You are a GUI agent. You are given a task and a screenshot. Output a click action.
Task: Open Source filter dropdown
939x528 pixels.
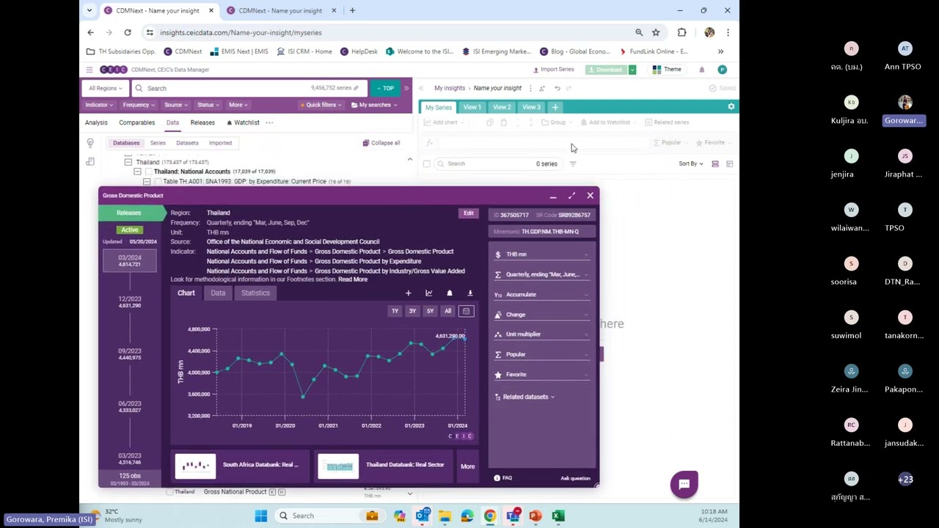pos(175,105)
